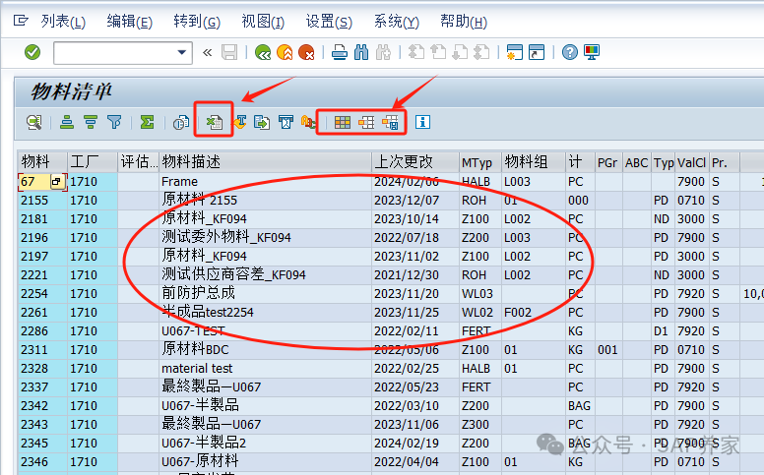Export to local file icon
The image size is (764, 475).
[x=262, y=122]
